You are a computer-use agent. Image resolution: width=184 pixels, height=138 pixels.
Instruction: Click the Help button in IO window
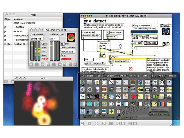click(63, 34)
